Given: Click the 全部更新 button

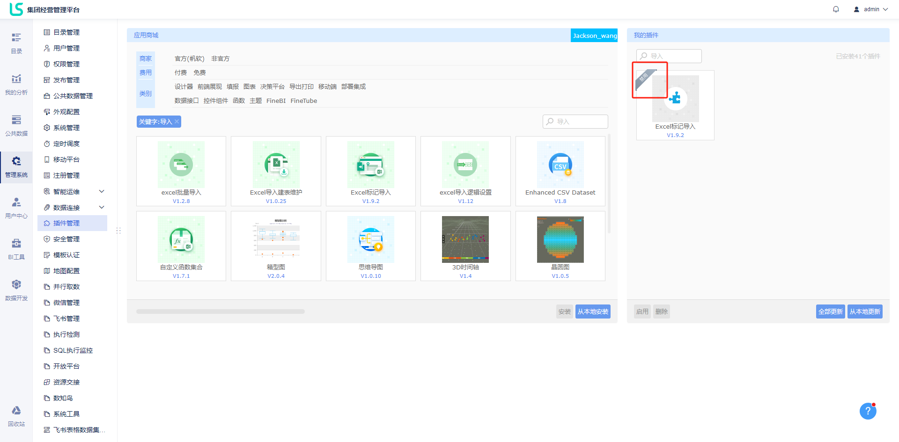Looking at the screenshot, I should pyautogui.click(x=831, y=312).
